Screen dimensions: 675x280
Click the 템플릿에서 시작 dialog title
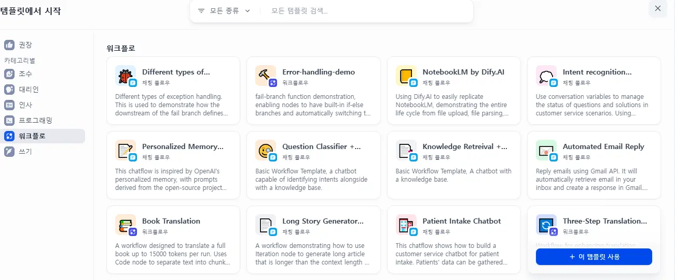click(x=31, y=10)
